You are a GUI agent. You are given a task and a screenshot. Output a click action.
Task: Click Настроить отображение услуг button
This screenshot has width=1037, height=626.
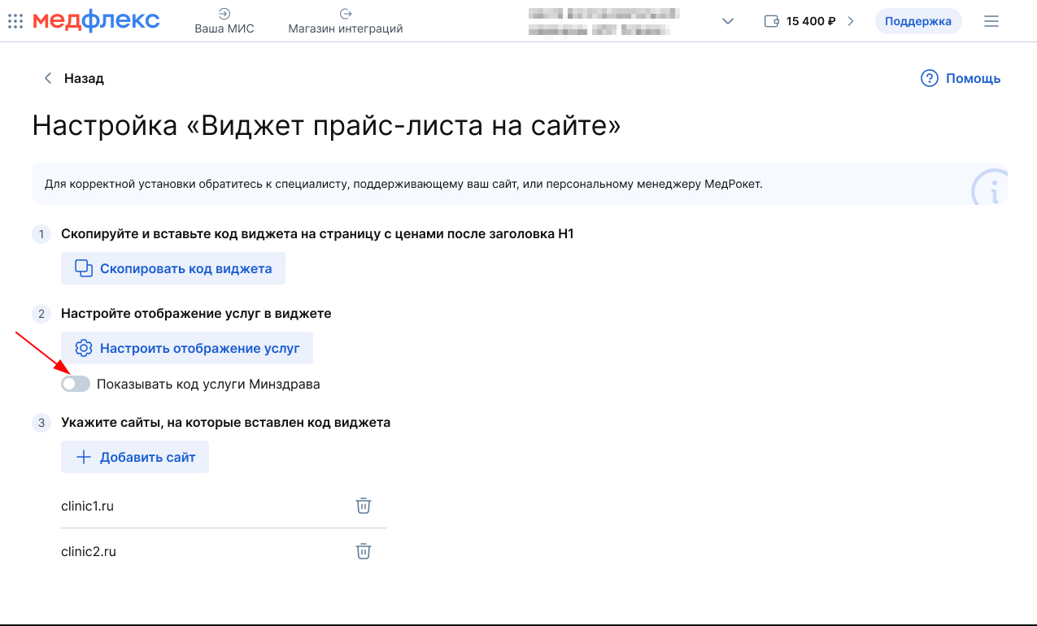[x=187, y=348]
